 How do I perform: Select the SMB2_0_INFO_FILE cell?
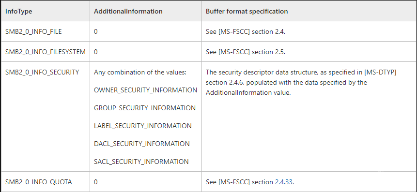coord(46,31)
